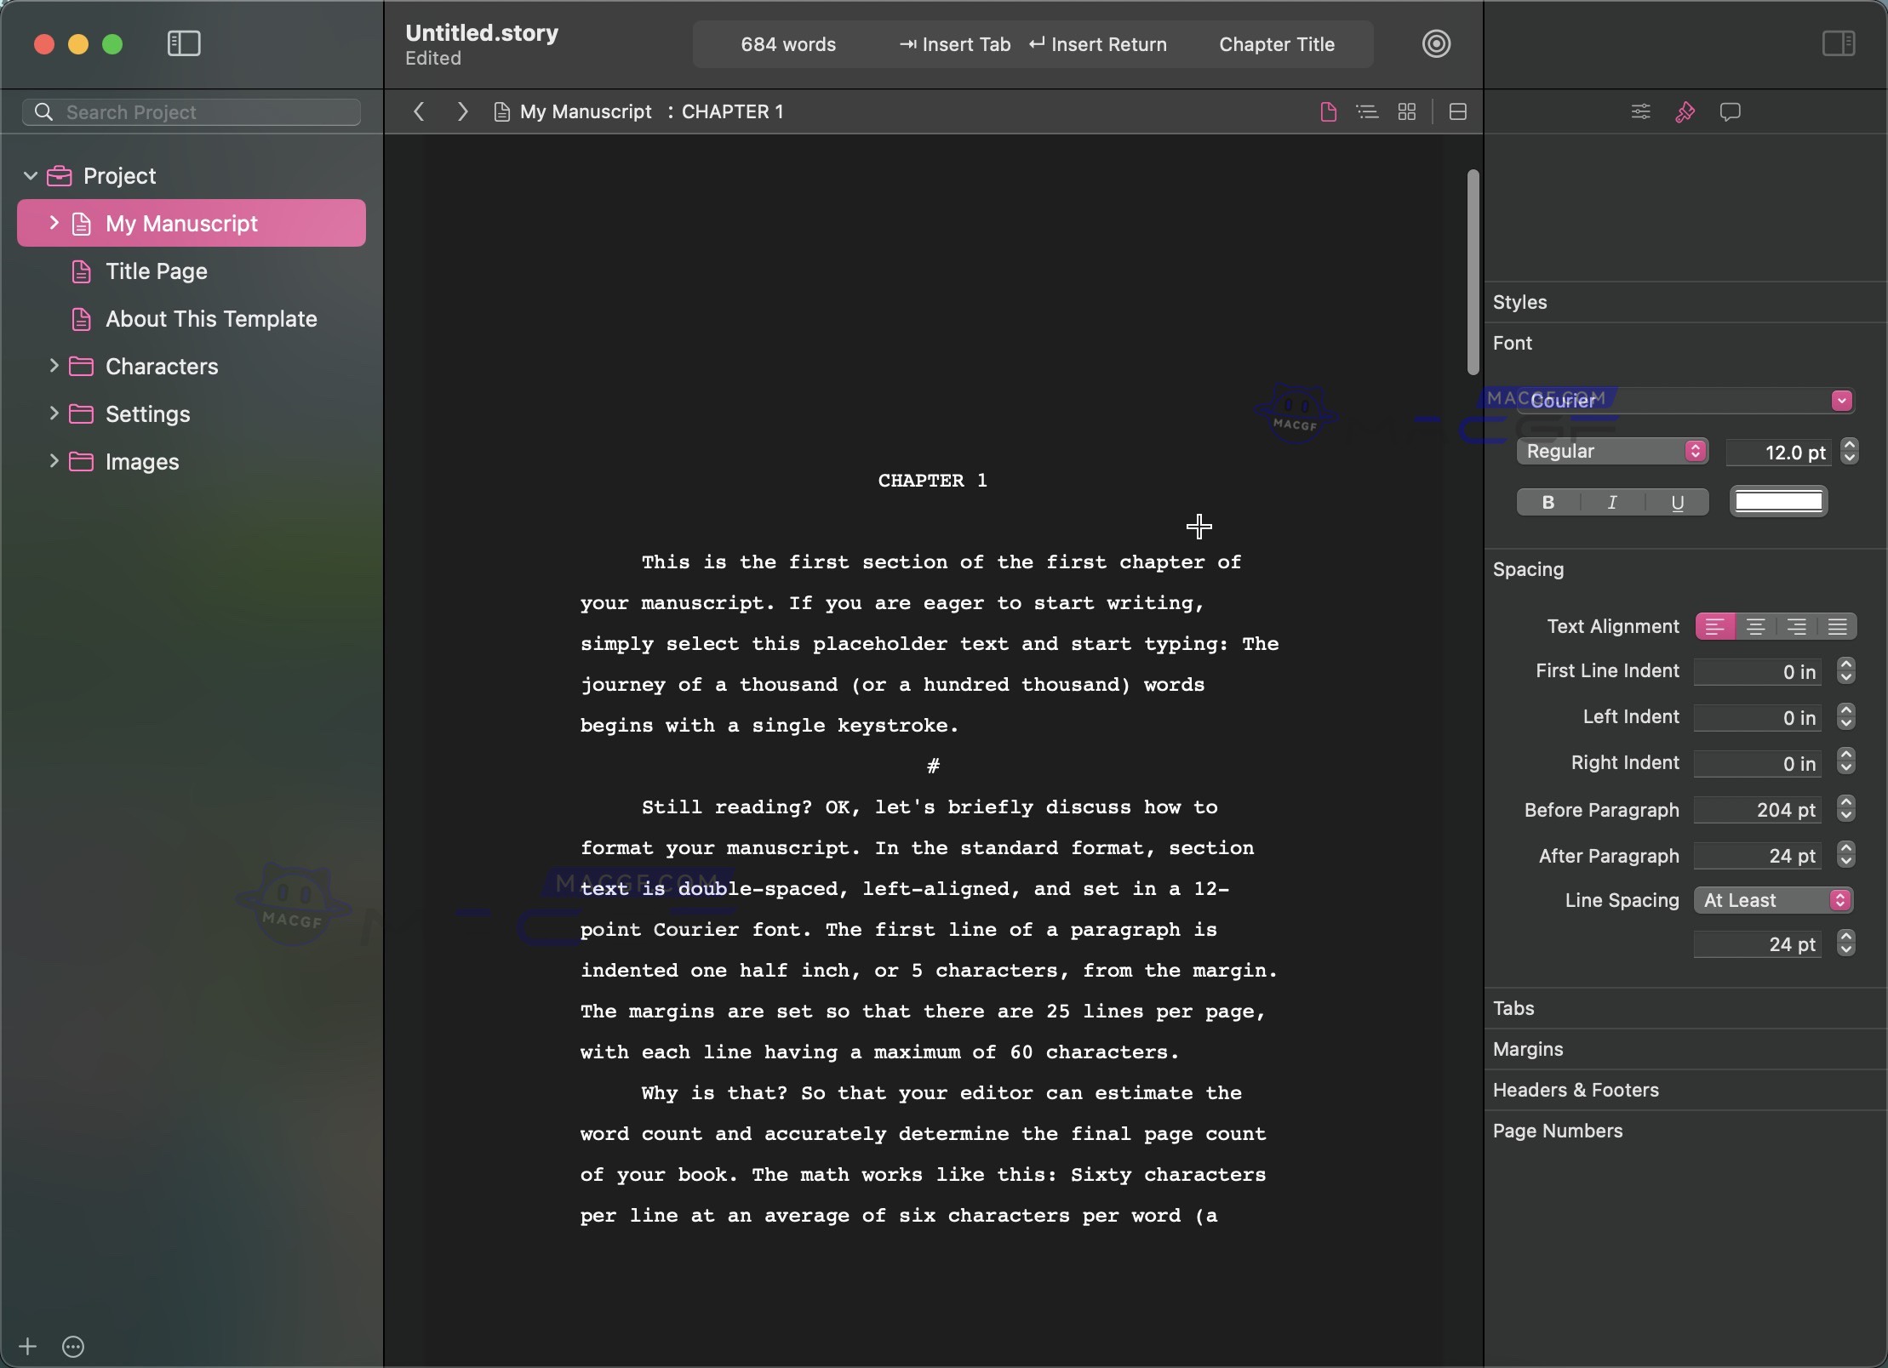The width and height of the screenshot is (1888, 1368).
Task: Open the style brush tool icon
Action: click(x=1685, y=111)
